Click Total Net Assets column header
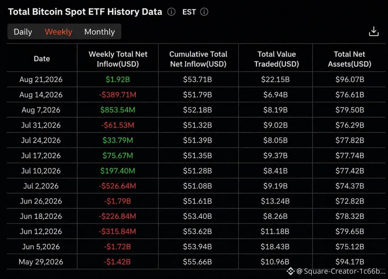The image size is (388, 279). (350, 59)
